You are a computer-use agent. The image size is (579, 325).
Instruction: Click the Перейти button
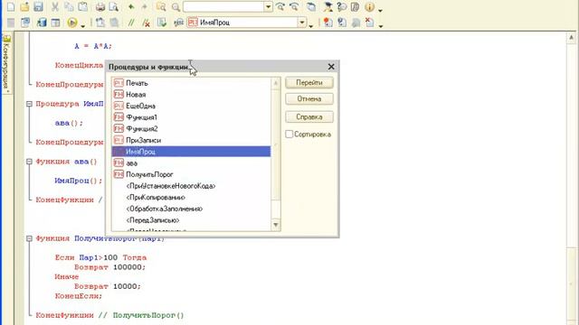point(309,82)
